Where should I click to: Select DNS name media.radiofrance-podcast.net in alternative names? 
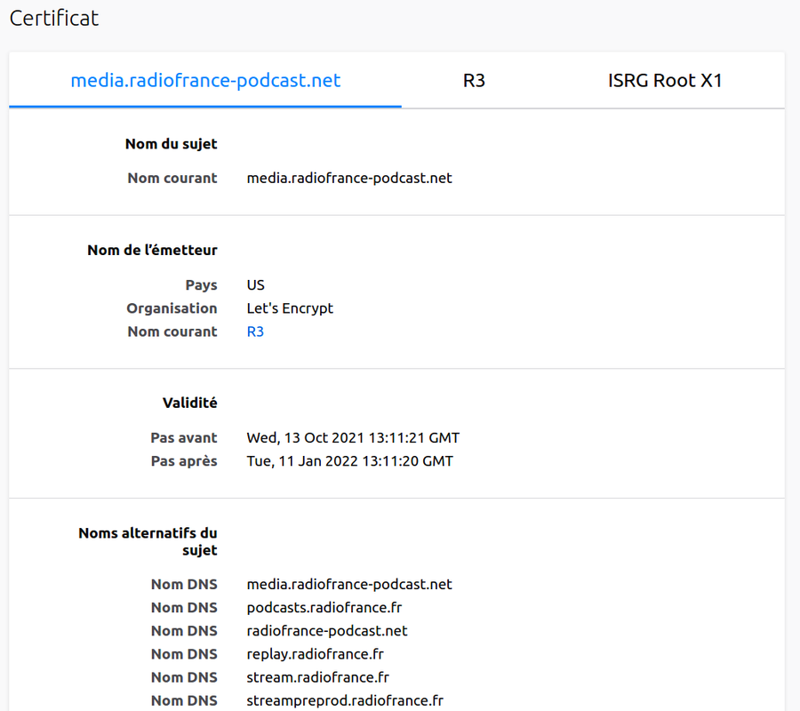click(x=349, y=584)
